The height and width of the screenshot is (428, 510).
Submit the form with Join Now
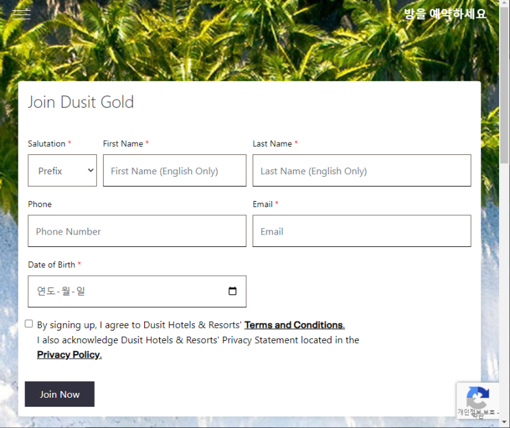[x=60, y=394]
